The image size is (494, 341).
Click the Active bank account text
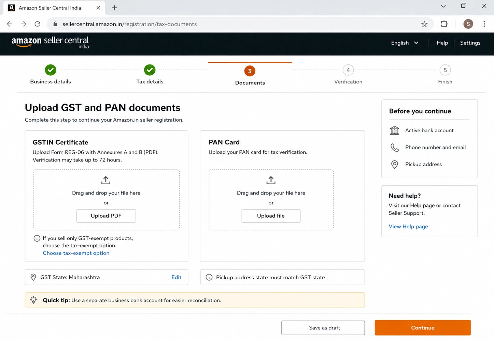click(x=429, y=130)
